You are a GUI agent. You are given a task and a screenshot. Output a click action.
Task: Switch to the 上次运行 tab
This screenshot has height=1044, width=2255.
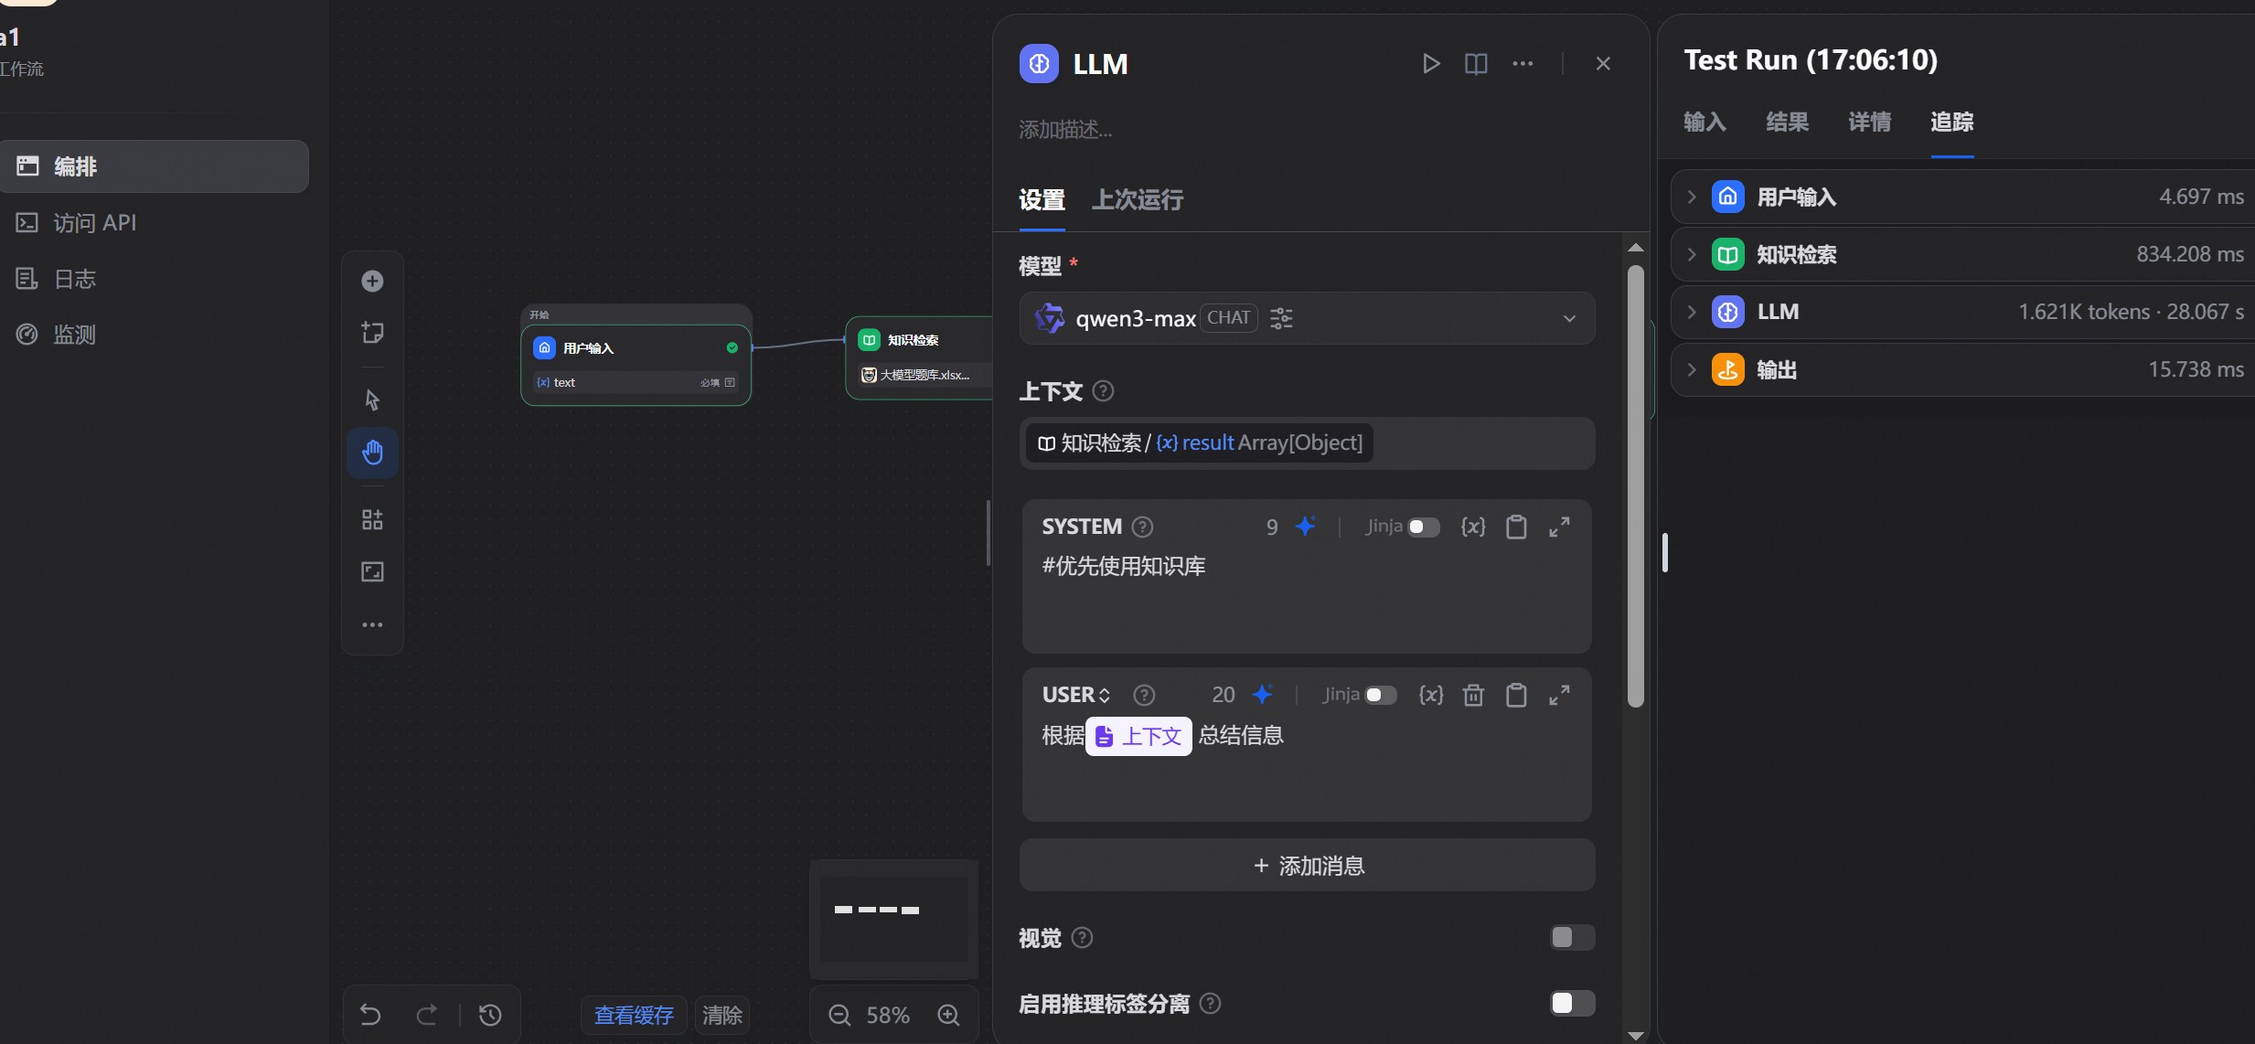[x=1138, y=200]
